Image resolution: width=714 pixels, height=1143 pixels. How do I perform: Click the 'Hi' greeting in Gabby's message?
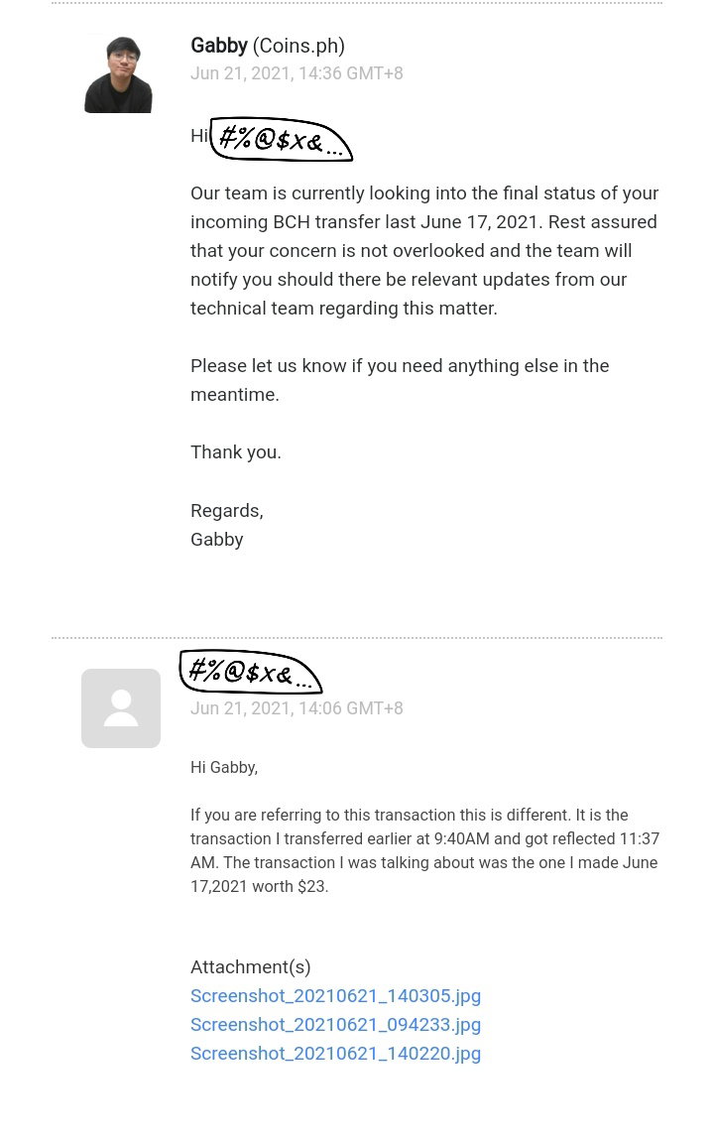click(x=198, y=136)
